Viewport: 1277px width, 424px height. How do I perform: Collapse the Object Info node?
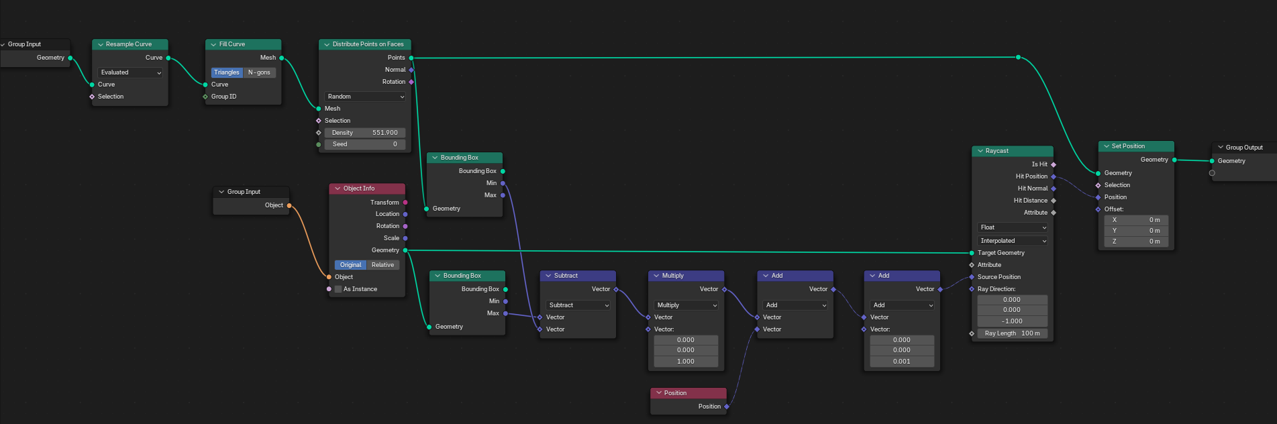(x=337, y=189)
